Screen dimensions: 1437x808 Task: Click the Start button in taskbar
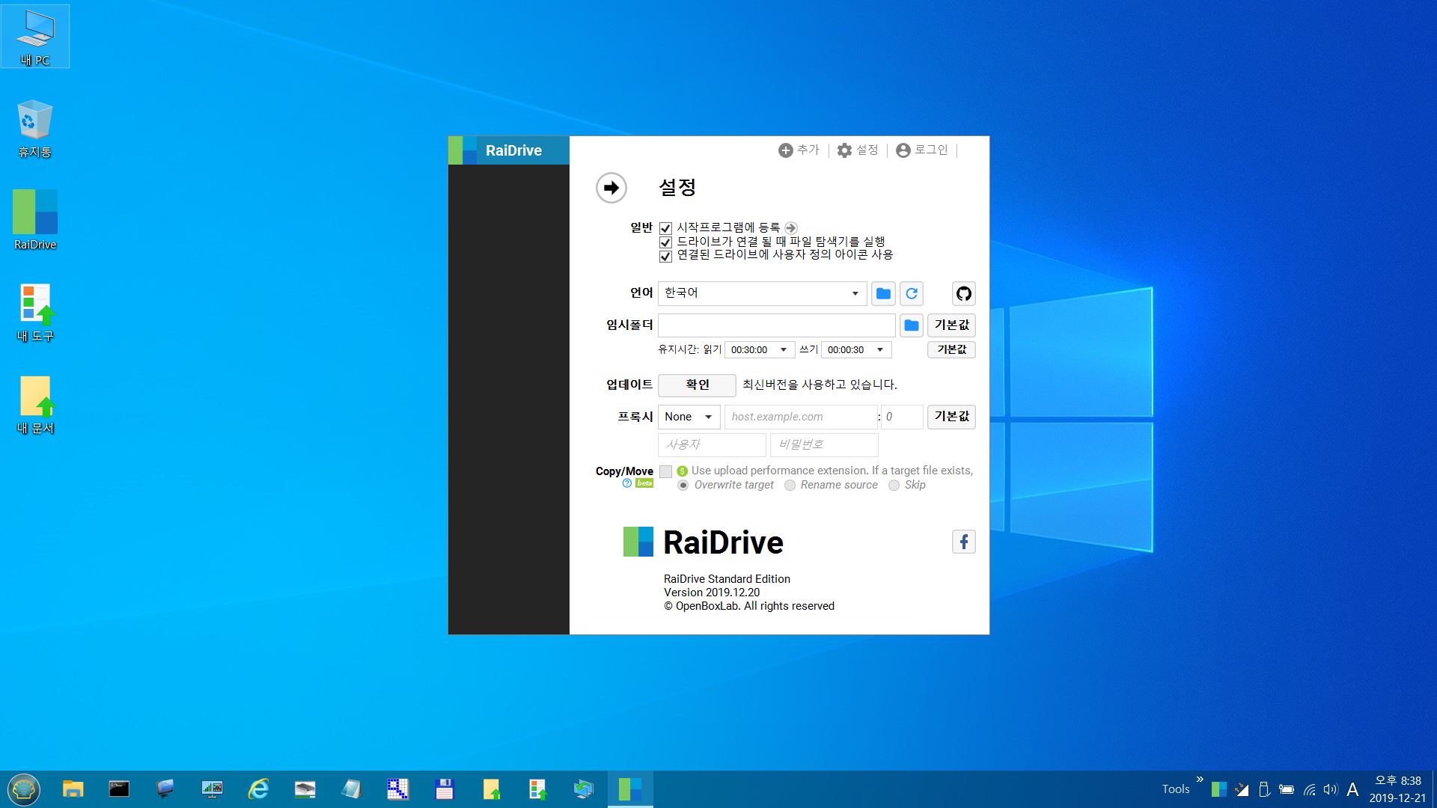pyautogui.click(x=24, y=789)
